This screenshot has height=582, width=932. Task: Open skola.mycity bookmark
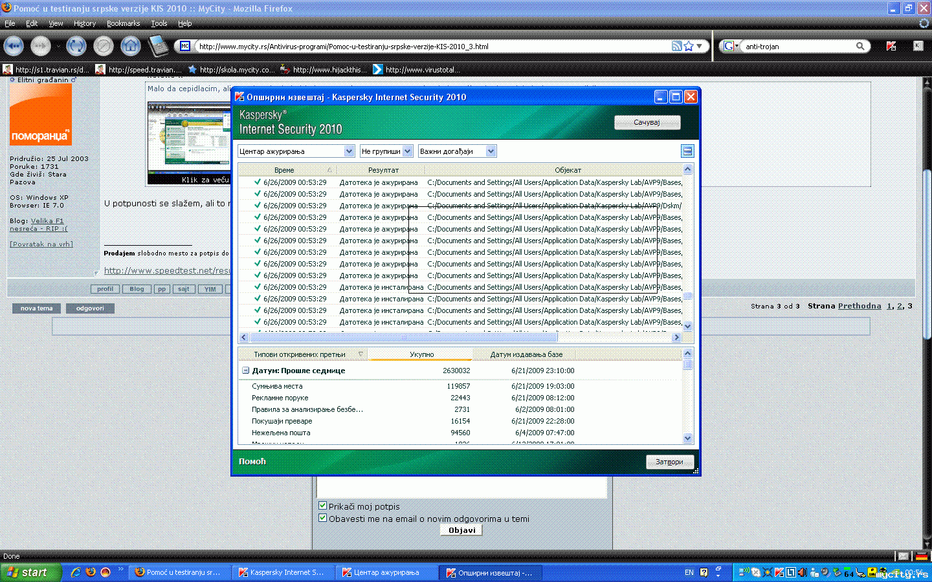click(x=231, y=69)
